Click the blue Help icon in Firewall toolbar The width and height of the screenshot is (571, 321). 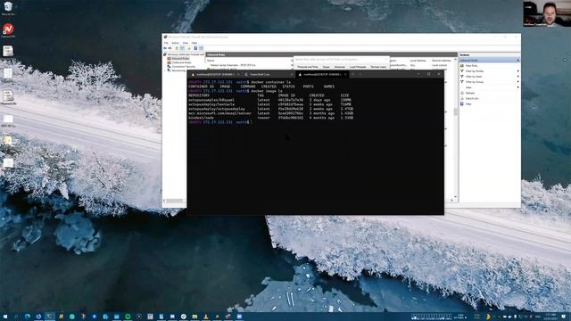[195, 48]
